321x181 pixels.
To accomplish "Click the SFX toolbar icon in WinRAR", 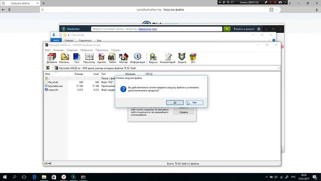I will [x=193, y=58].
